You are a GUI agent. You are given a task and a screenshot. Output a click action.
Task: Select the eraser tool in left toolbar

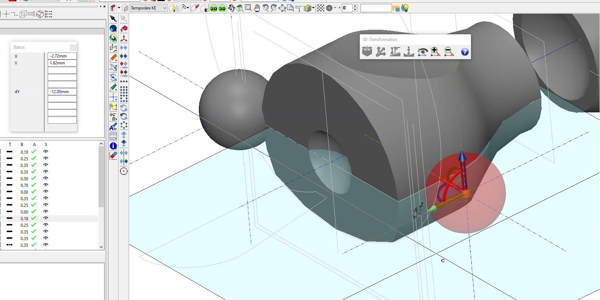click(x=113, y=155)
